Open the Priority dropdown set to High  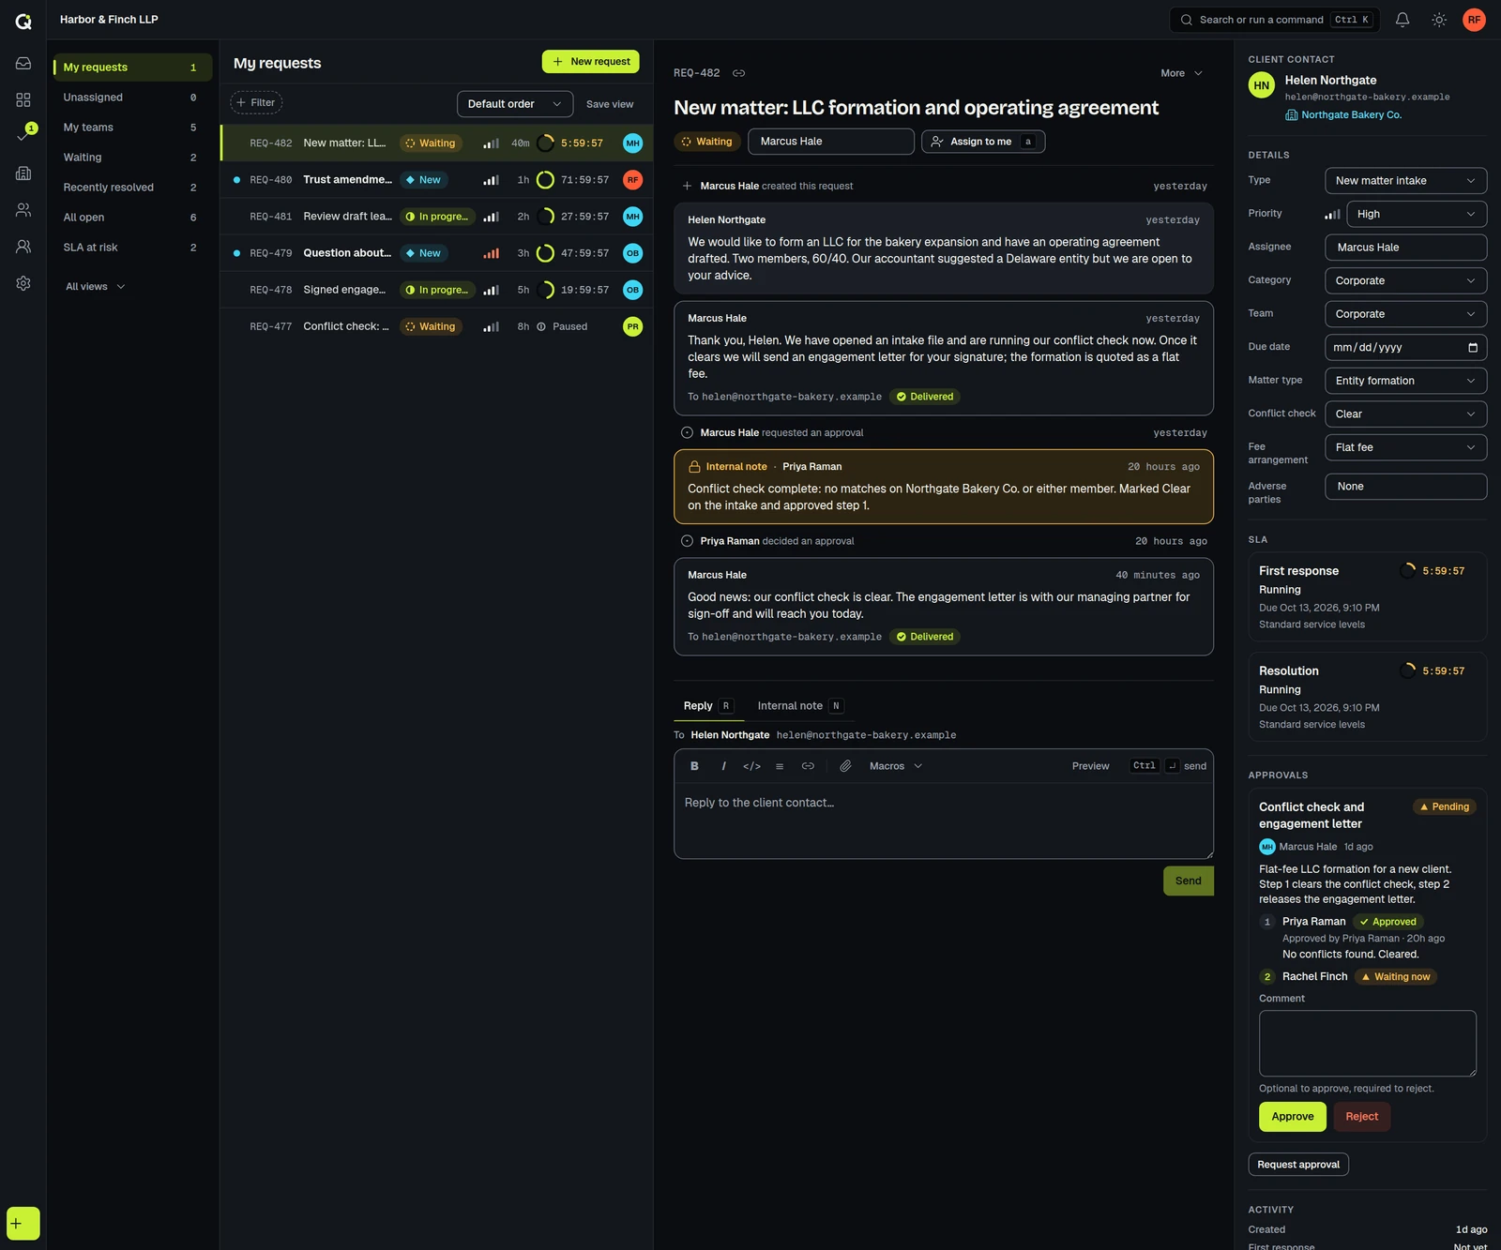[x=1416, y=214]
